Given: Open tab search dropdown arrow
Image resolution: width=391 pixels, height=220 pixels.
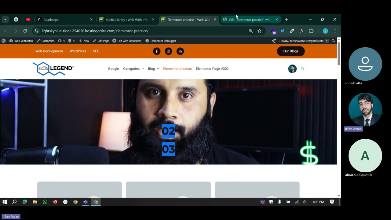Looking at the screenshot, I should point(5,20).
